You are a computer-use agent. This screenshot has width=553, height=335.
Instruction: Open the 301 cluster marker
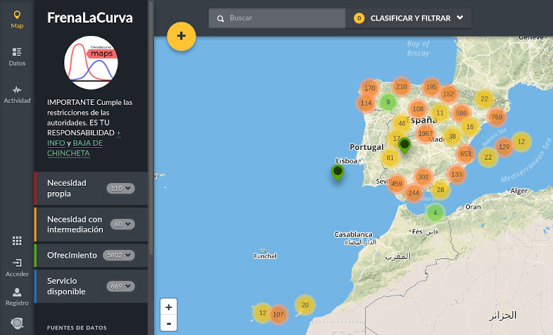point(423,177)
